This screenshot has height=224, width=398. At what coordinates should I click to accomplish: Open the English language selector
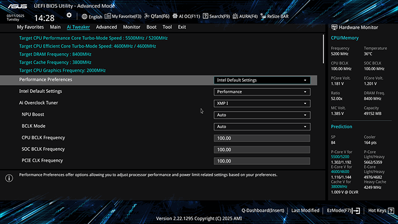pyautogui.click(x=92, y=17)
